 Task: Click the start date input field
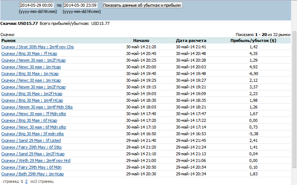coord(37,5)
